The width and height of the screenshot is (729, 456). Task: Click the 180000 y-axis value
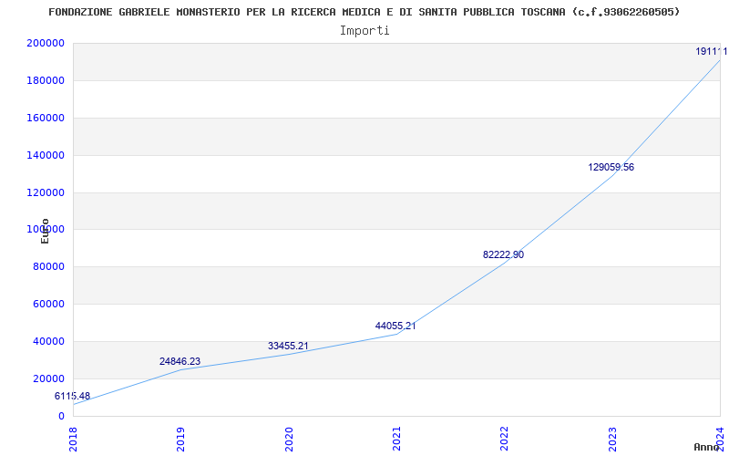pyautogui.click(x=46, y=80)
